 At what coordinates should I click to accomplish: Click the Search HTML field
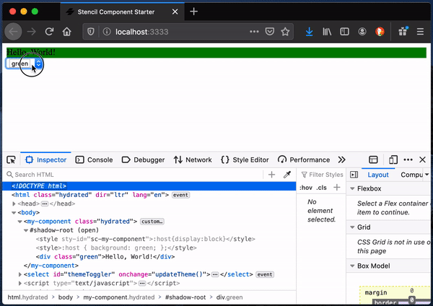point(134,175)
